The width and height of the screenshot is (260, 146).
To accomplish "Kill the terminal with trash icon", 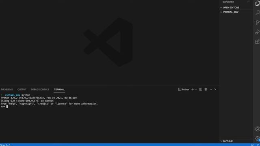I will pyautogui.click(x=206, y=89).
